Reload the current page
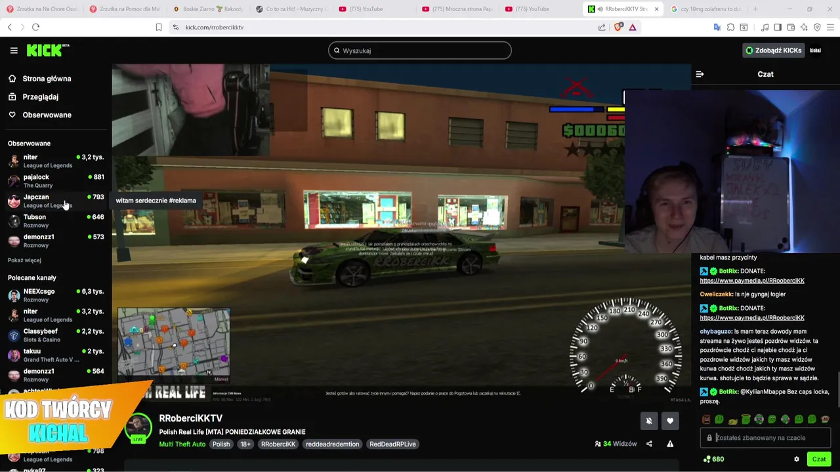This screenshot has width=840, height=472. (x=35, y=27)
